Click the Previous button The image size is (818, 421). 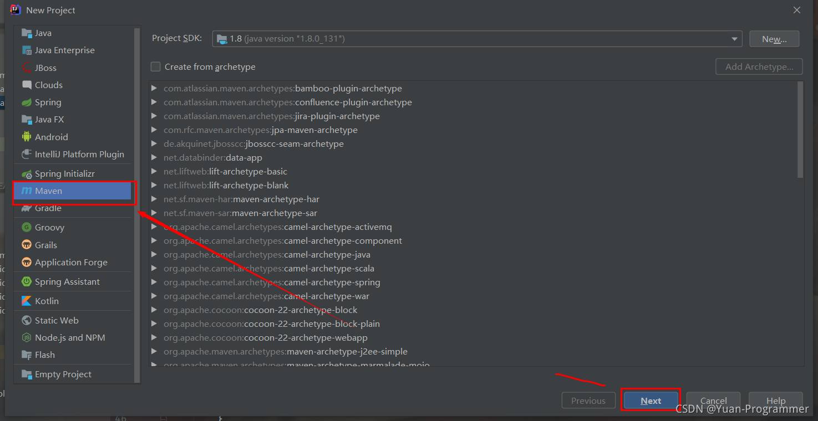tap(588, 401)
